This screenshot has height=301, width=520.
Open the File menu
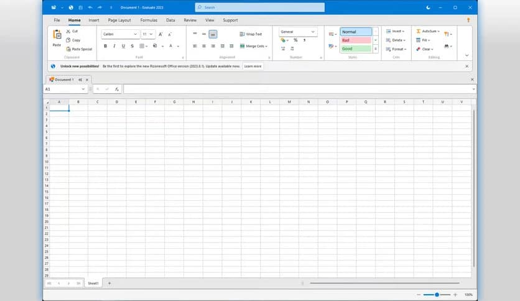pos(57,21)
